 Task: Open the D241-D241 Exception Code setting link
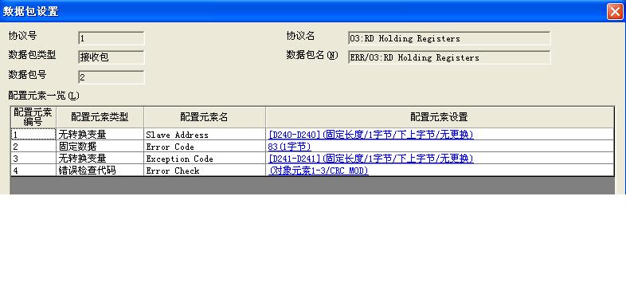tap(371, 159)
